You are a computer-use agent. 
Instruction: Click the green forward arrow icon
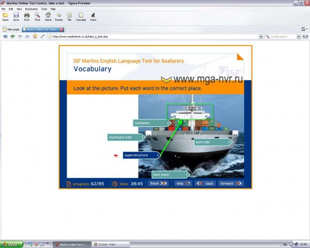click(20, 37)
